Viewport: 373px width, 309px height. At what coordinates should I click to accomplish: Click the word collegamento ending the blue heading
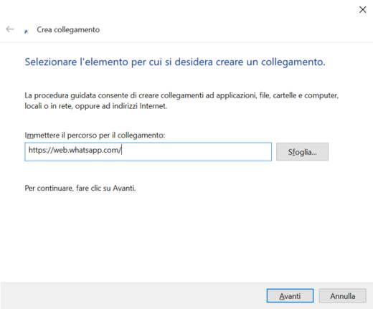click(x=293, y=62)
